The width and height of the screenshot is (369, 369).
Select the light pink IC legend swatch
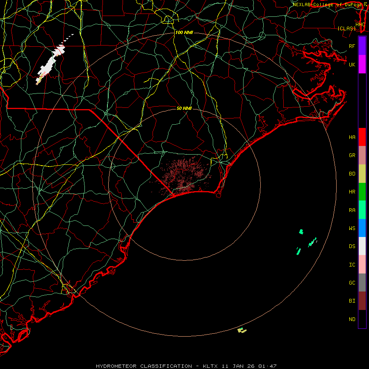coord(362,264)
